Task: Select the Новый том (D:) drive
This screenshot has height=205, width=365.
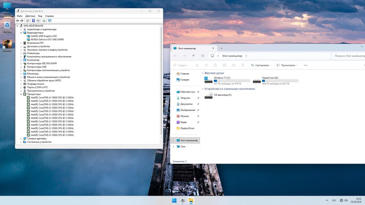Action: pyautogui.click(x=276, y=80)
